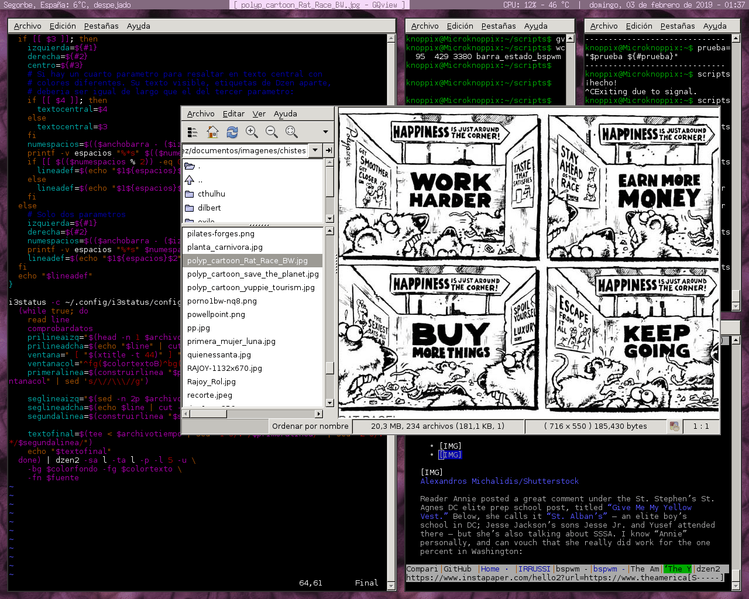Expand GQview toolbar overflow arrow
The height and width of the screenshot is (599, 749).
(325, 132)
